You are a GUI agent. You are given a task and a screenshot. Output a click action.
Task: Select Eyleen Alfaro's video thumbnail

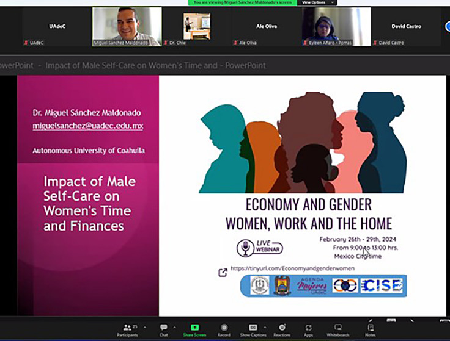pyautogui.click(x=336, y=26)
